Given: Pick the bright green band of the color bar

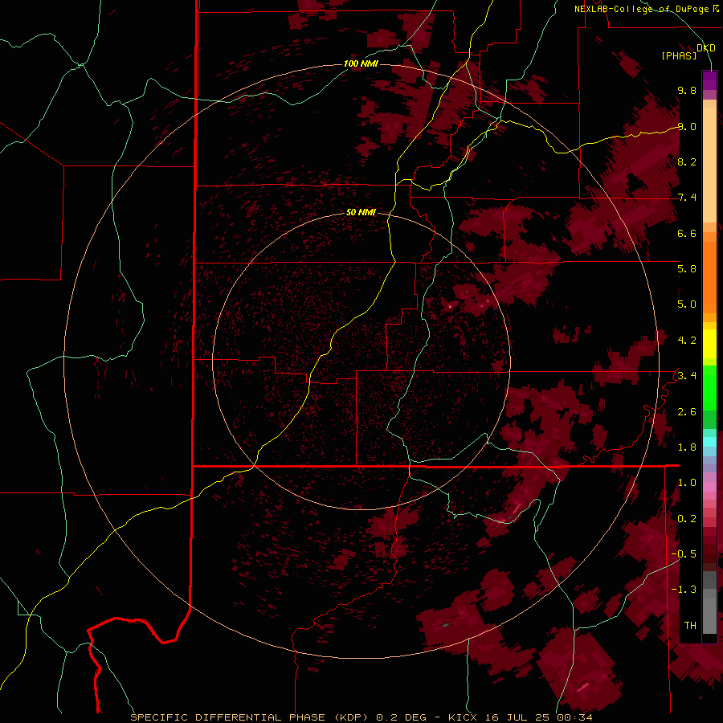Looking at the screenshot, I should (x=709, y=388).
